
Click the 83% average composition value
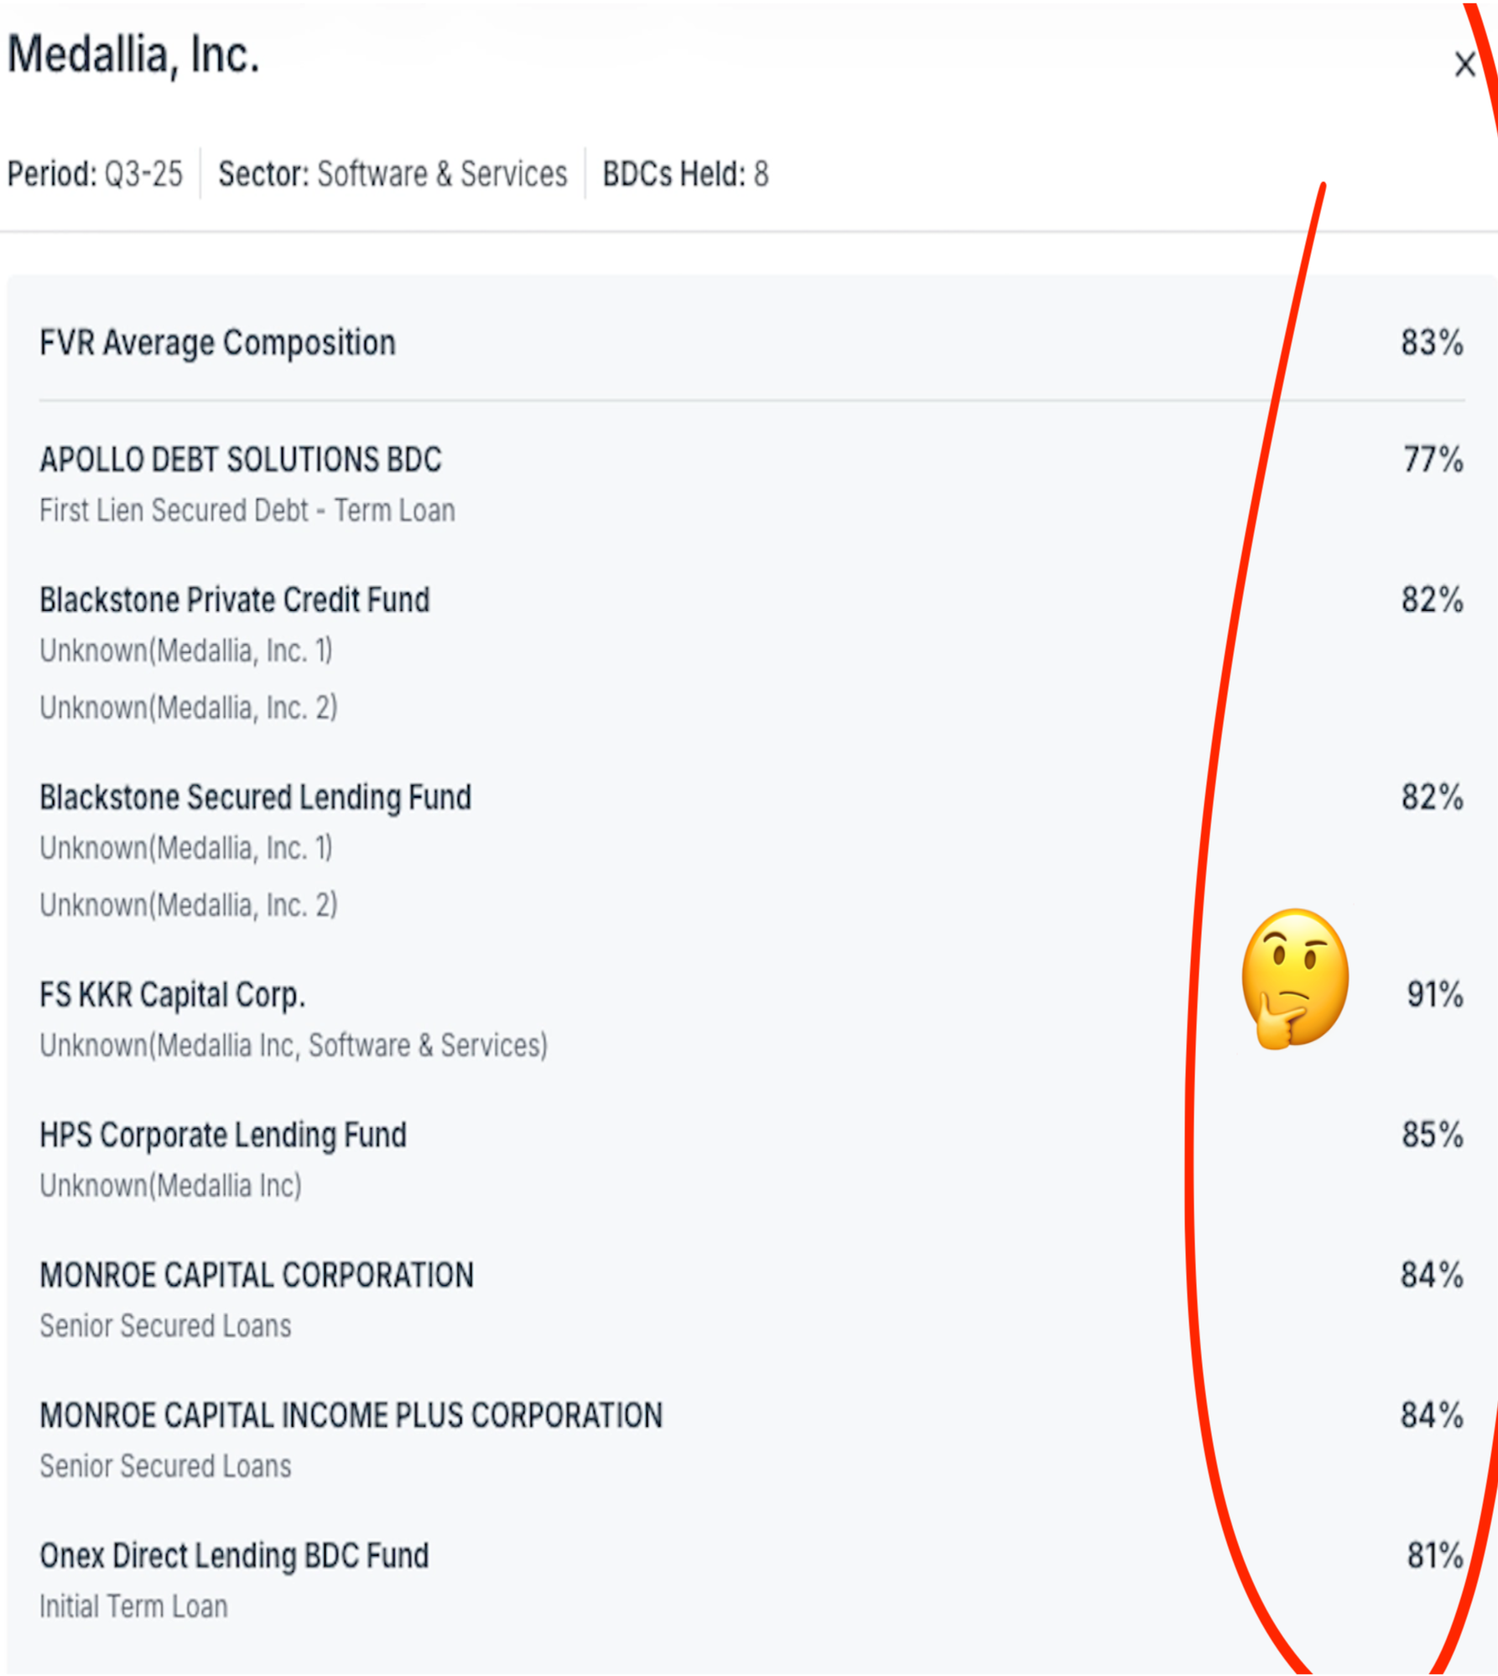[1432, 343]
